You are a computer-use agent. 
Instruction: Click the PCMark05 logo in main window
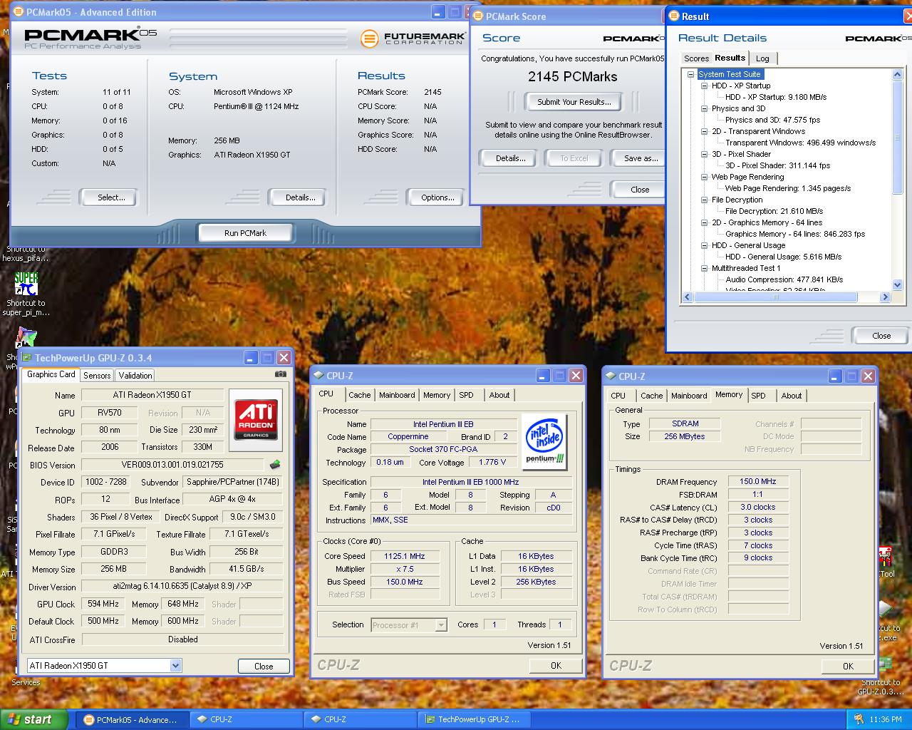(90, 38)
